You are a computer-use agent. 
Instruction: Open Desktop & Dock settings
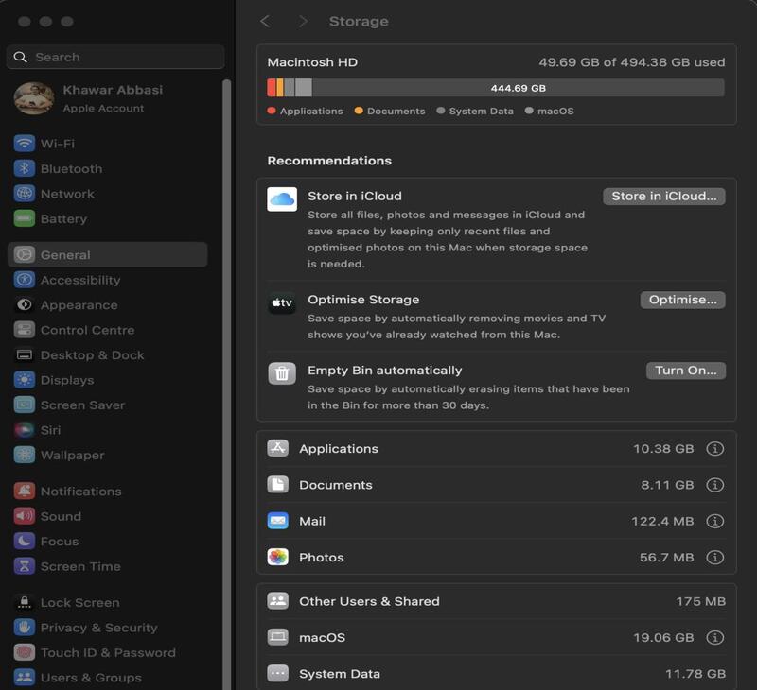point(92,355)
